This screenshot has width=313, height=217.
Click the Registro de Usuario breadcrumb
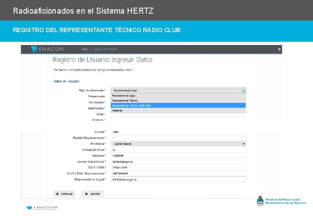point(105,49)
